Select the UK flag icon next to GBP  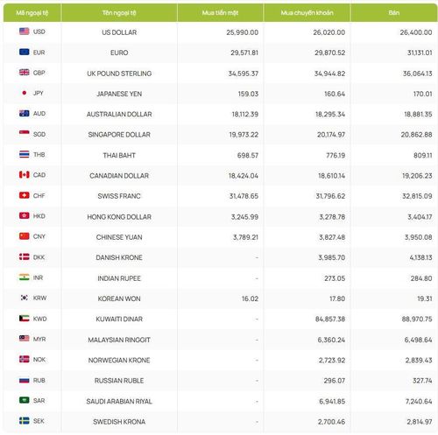click(x=25, y=73)
